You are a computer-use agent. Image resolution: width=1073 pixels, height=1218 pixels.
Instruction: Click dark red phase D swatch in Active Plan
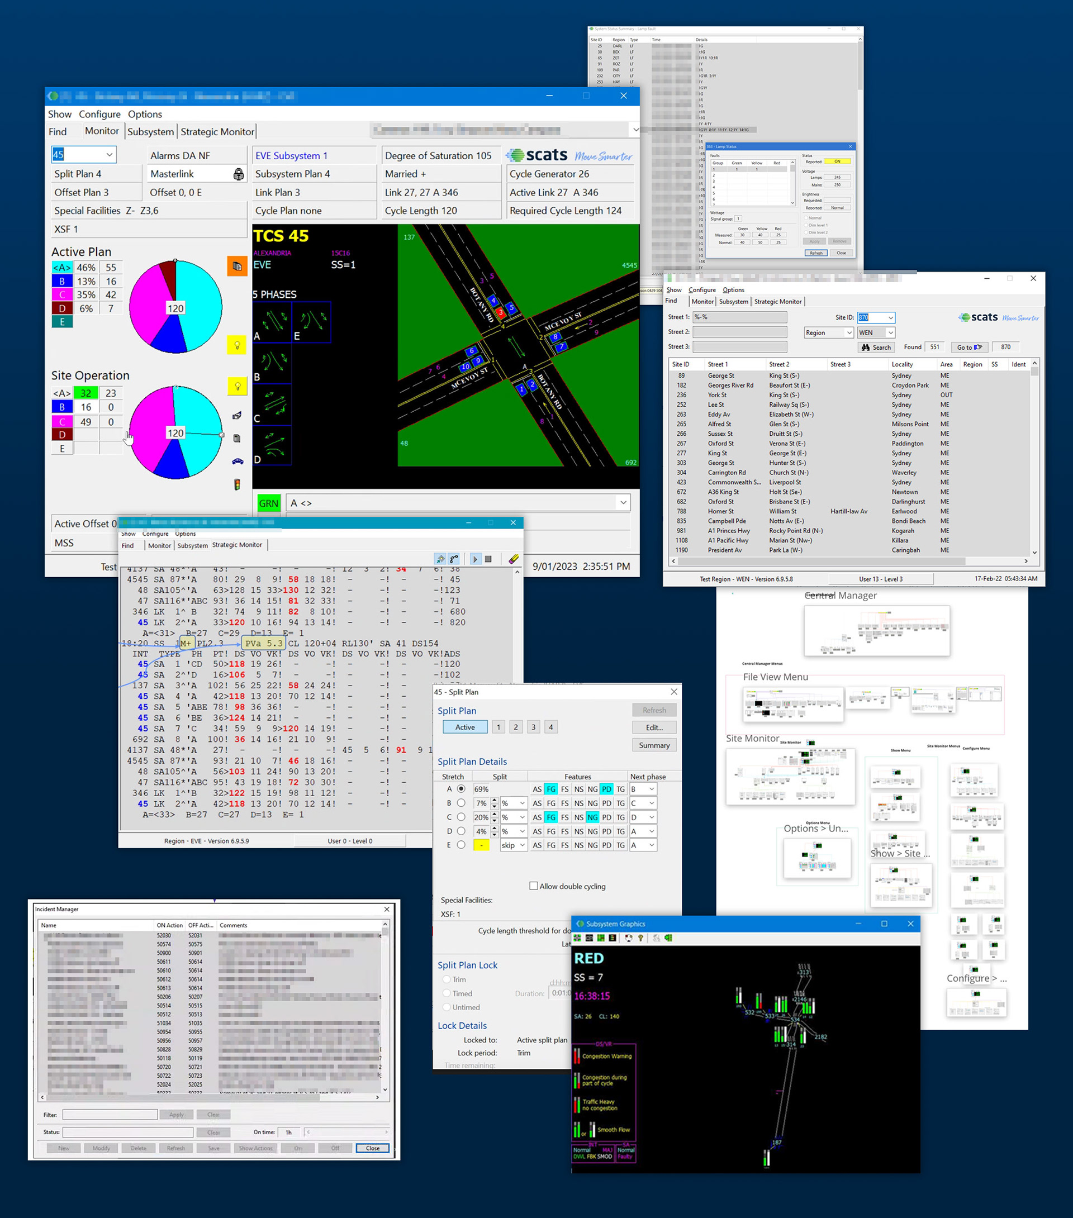click(x=62, y=308)
